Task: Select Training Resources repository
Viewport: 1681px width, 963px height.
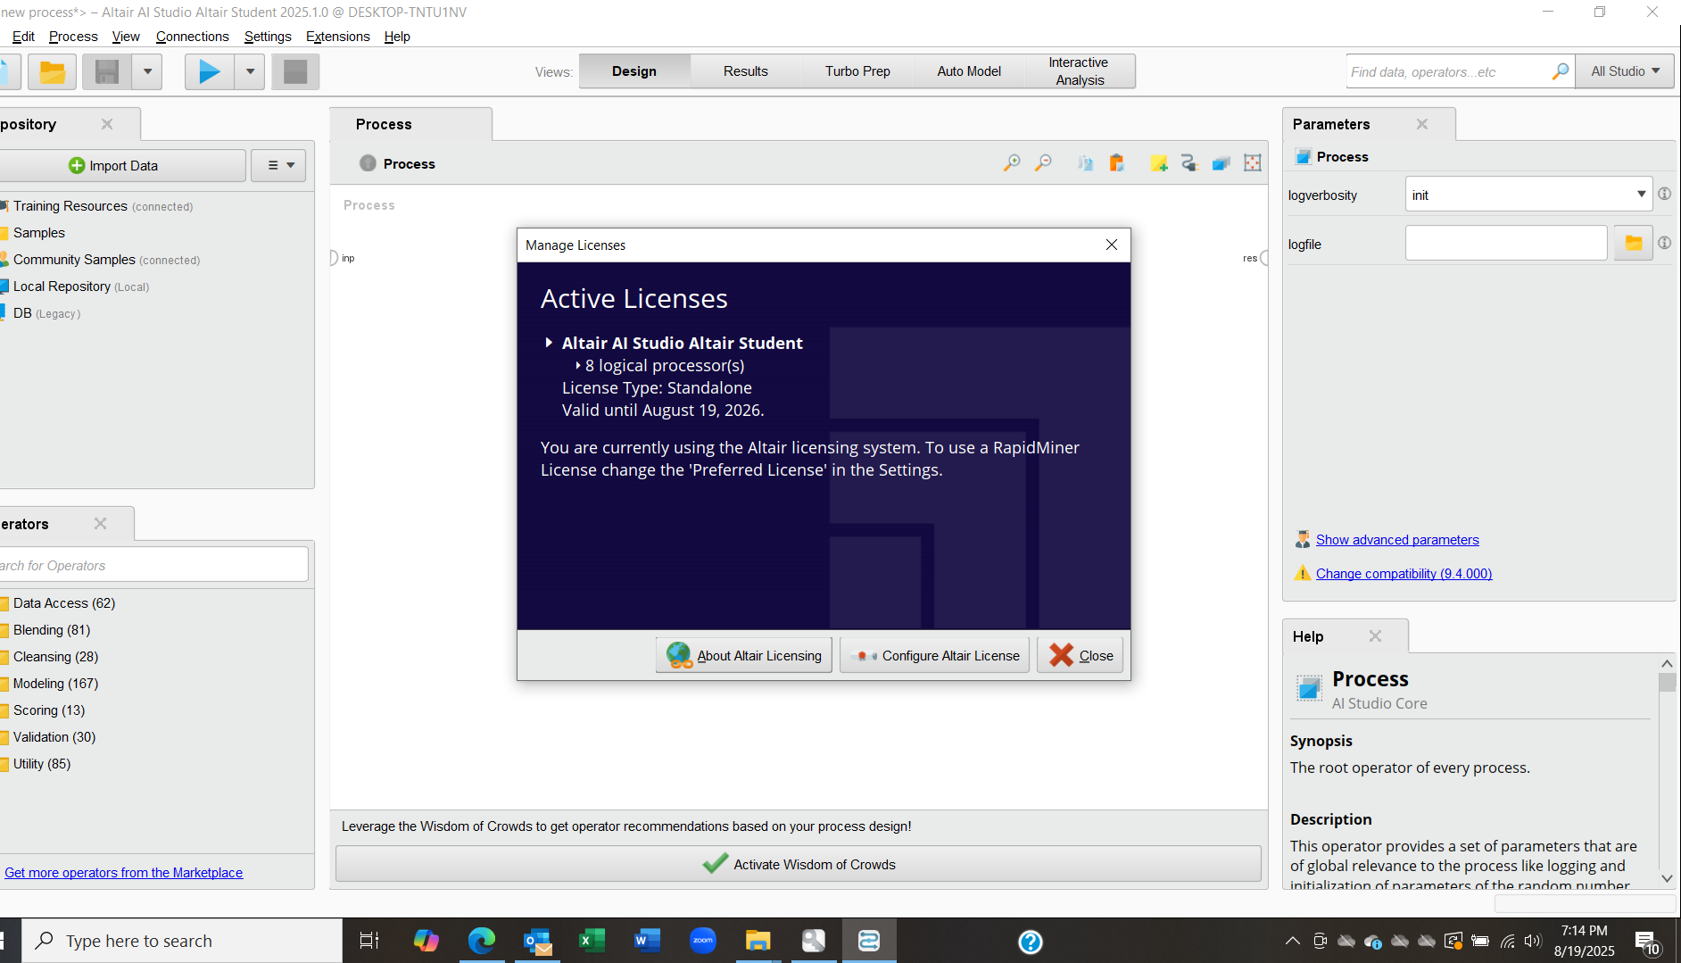Action: (96, 206)
